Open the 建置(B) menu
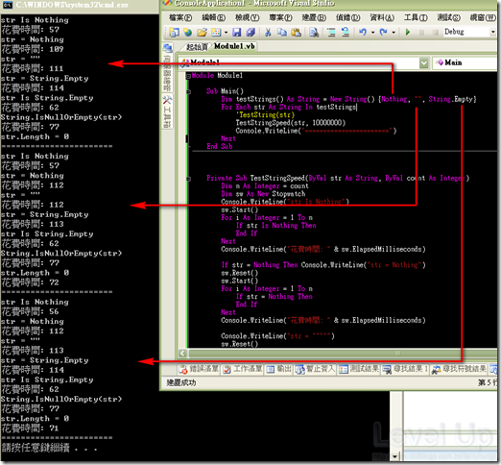 [314, 17]
